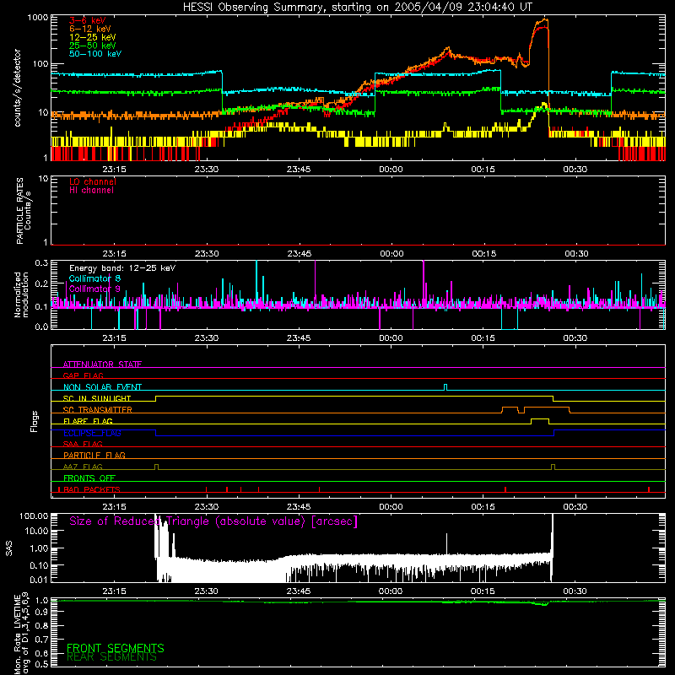This screenshot has height=675, width=675.
Task: Click the REAR SEGMENTS legend label
Action: point(111,657)
